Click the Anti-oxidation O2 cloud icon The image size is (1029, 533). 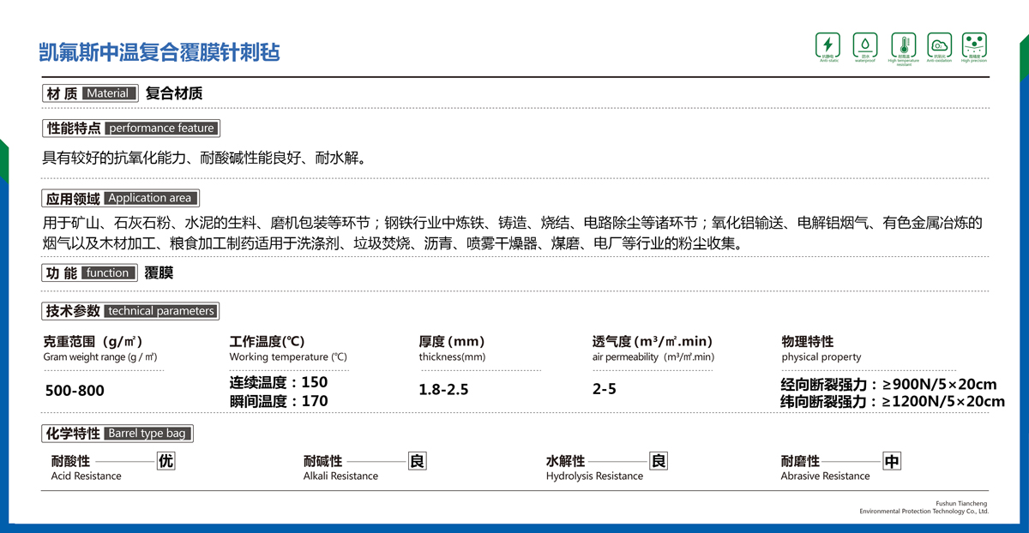click(x=939, y=45)
